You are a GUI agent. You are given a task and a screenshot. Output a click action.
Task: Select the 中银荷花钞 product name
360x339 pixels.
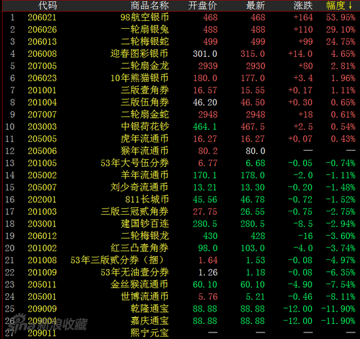(x=145, y=127)
